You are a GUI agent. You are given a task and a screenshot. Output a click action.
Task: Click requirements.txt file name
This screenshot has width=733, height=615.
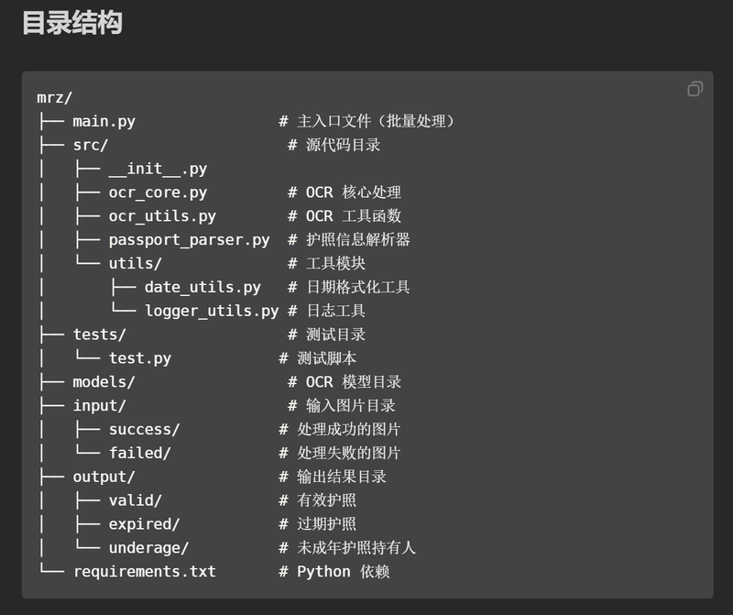[144, 572]
